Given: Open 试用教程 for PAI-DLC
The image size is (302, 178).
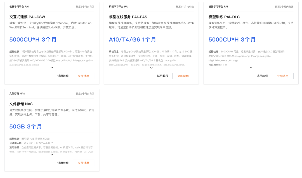Looking at the screenshot, I should pos(262,76).
